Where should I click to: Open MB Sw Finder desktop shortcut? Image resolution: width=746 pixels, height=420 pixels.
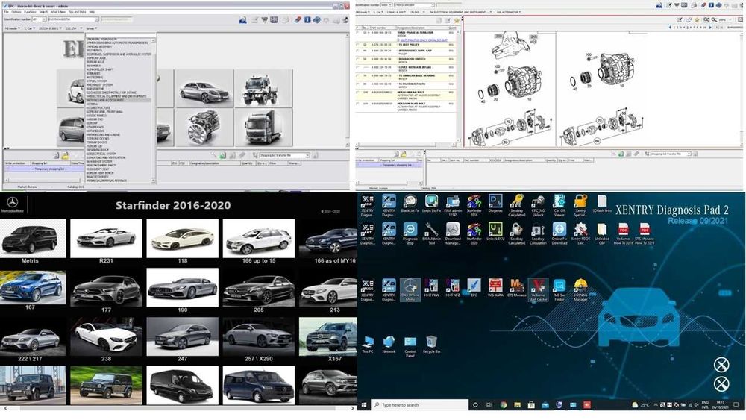coord(559,290)
